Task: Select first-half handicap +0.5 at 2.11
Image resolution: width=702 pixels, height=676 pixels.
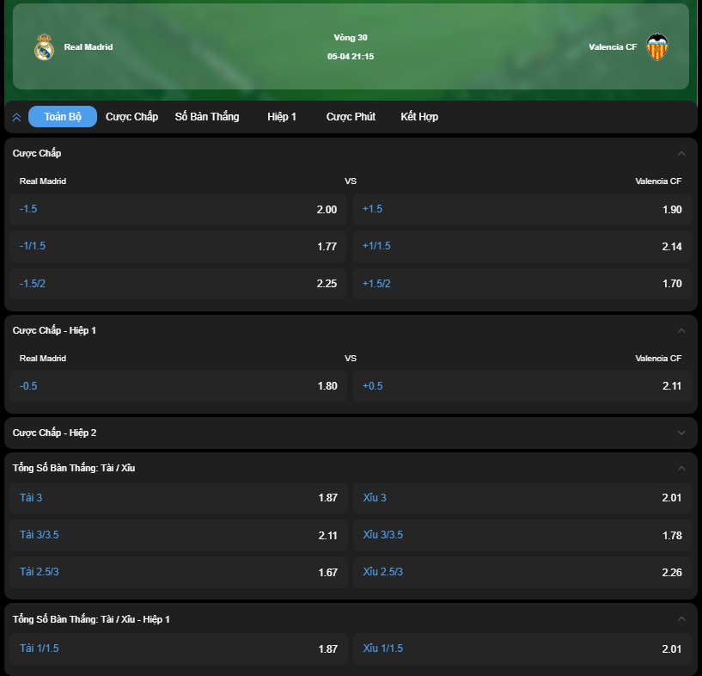Action: click(x=522, y=386)
